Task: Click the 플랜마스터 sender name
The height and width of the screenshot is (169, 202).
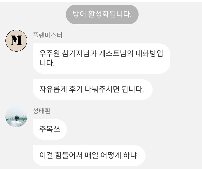Action: tap(48, 35)
